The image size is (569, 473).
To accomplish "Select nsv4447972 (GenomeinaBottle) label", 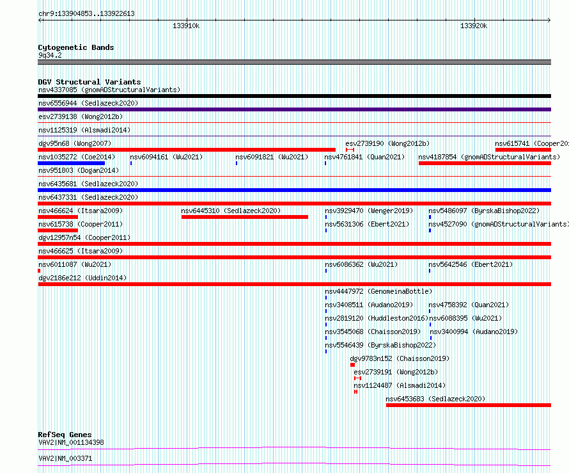I will 378,291.
